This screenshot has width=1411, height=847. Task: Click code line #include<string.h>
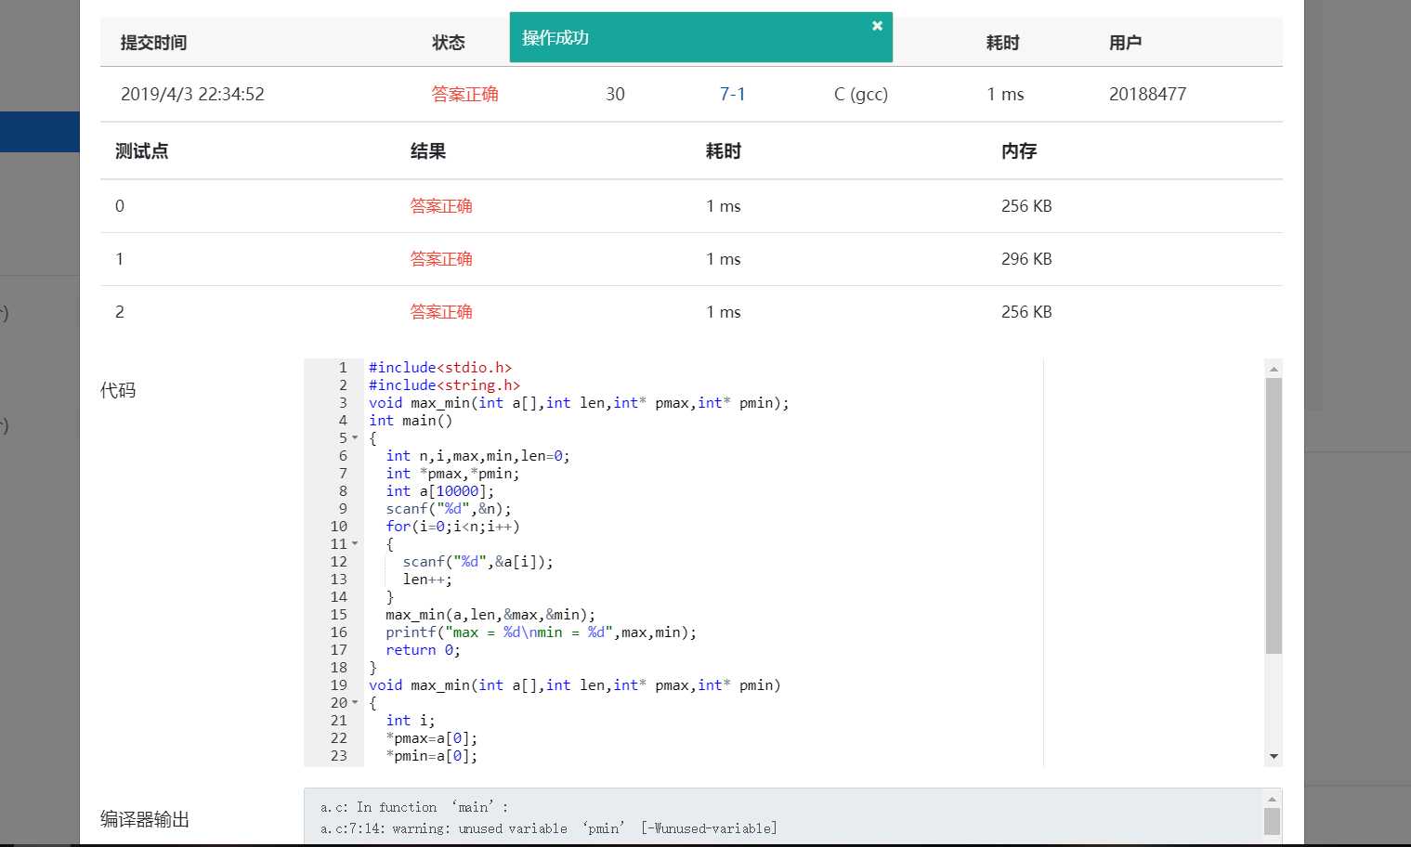click(x=444, y=385)
